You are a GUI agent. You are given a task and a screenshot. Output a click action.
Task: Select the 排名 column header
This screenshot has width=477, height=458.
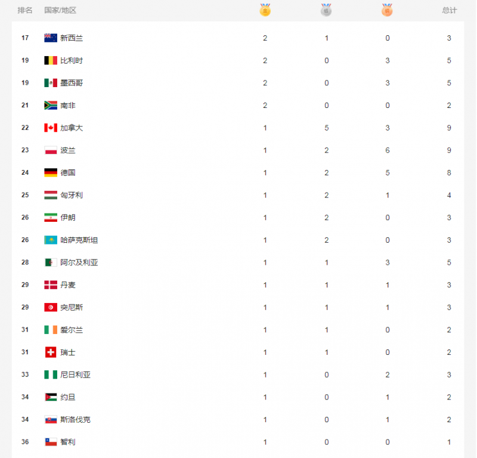click(x=24, y=10)
